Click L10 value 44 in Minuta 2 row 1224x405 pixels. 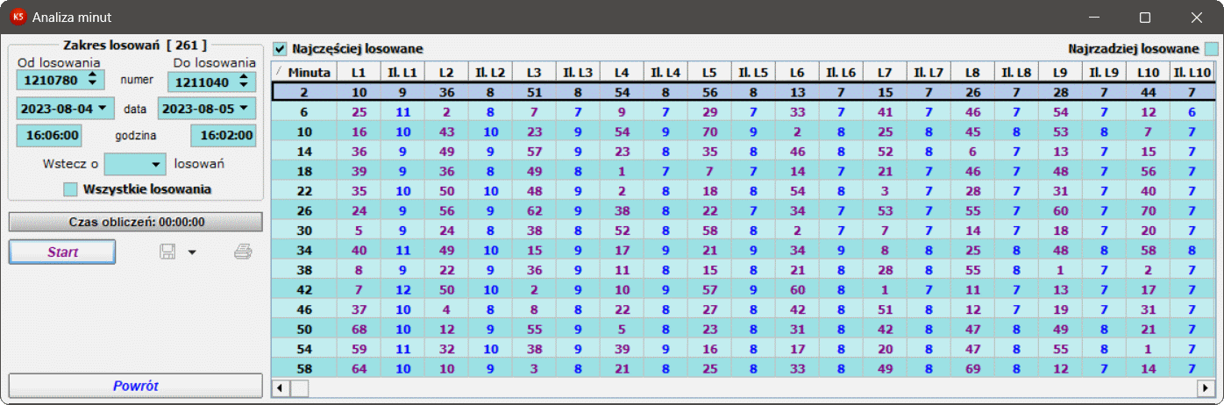click(x=1148, y=92)
